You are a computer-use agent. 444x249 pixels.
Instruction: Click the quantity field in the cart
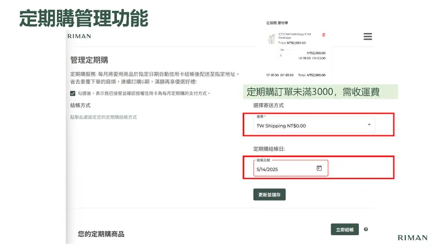click(x=286, y=54)
